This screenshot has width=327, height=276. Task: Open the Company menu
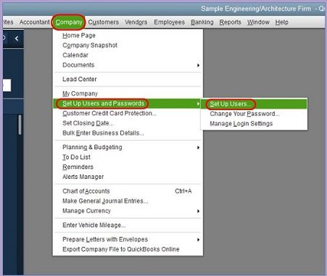[69, 22]
